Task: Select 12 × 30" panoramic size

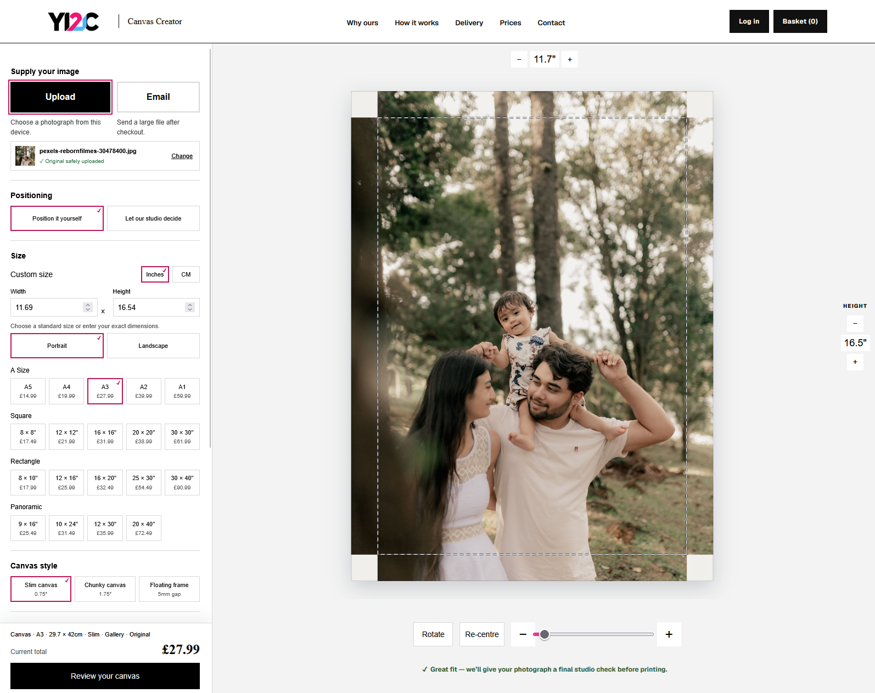Action: click(105, 528)
